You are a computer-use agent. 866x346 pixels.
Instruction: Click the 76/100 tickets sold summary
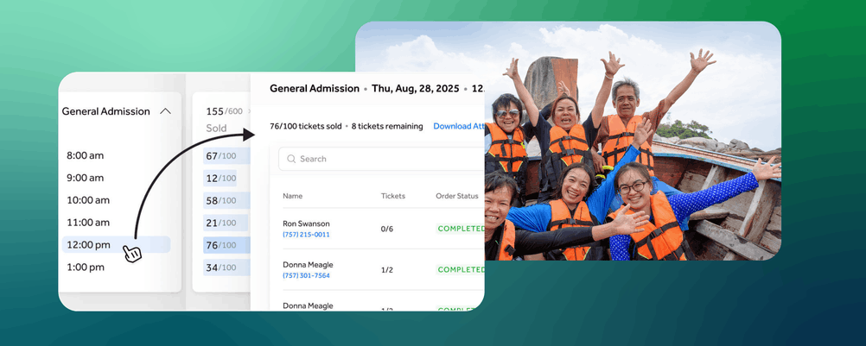click(305, 126)
